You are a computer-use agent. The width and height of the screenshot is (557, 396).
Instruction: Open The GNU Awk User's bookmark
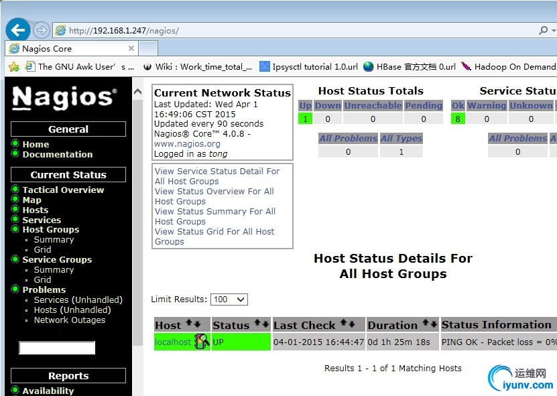point(80,66)
